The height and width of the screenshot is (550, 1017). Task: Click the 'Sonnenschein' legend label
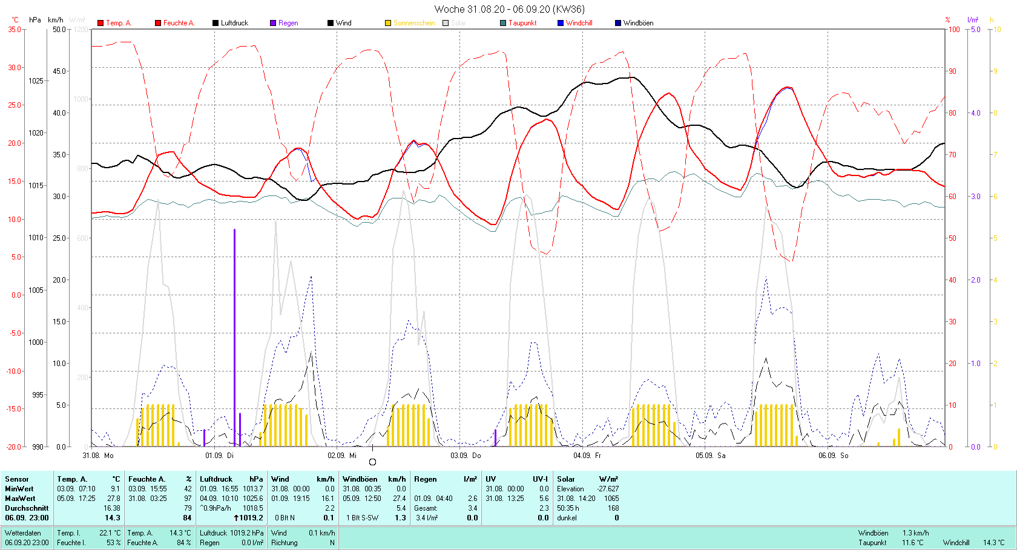[x=414, y=23]
